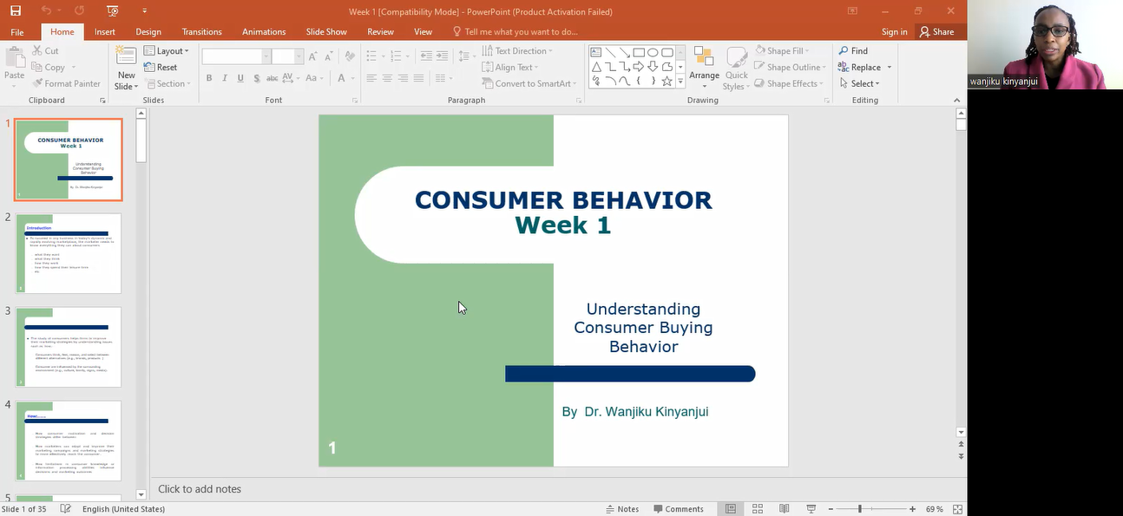Select the Down Arrow shape
Image resolution: width=1123 pixels, height=516 pixels.
[x=653, y=67]
